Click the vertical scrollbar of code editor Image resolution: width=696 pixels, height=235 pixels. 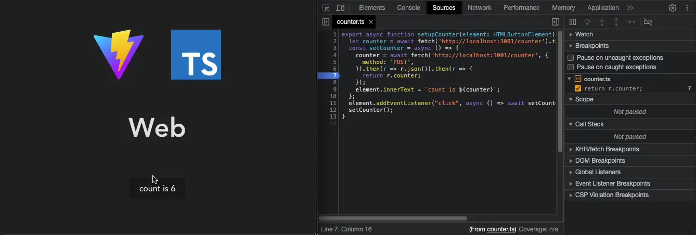[x=560, y=91]
